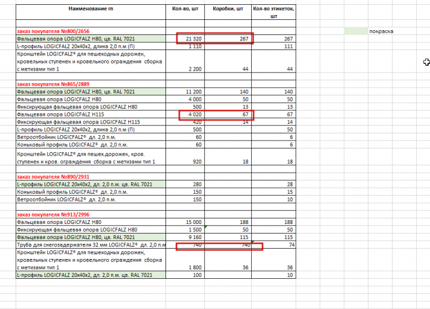The height and width of the screenshot is (309, 430).
Task: Select the quantity cell "2 200"
Action: pyautogui.click(x=185, y=62)
